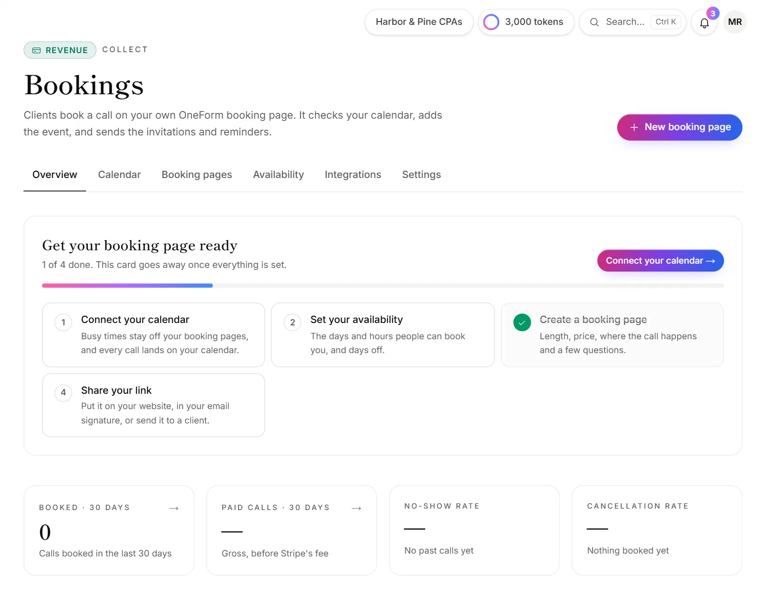Open the Integrations tab
Screen dimensions: 766x589
[353, 175]
